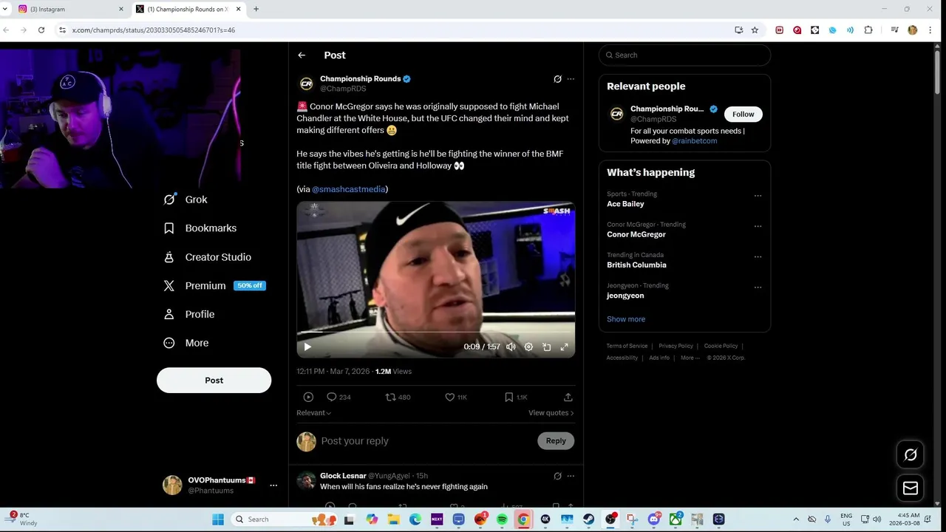The width and height of the screenshot is (946, 532).
Task: Expand the Relevant replies sort dropdown
Action: click(314, 413)
